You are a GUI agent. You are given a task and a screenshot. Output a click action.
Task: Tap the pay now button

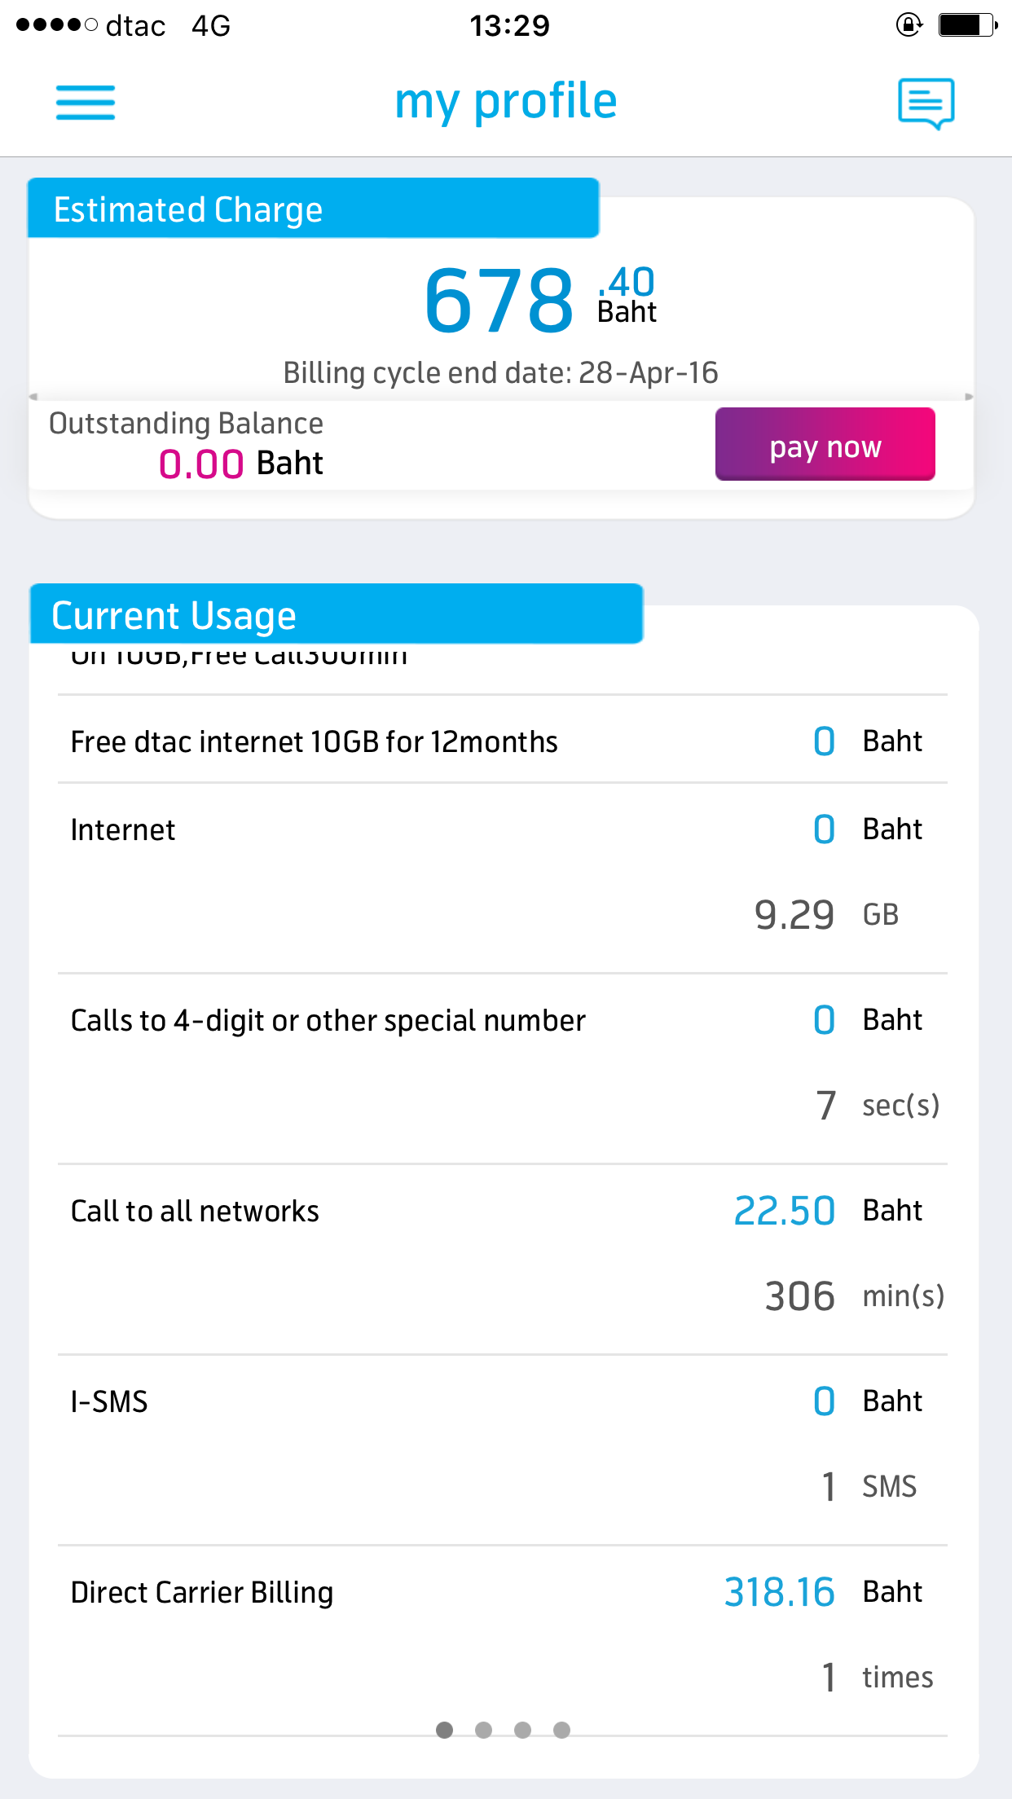point(825,445)
